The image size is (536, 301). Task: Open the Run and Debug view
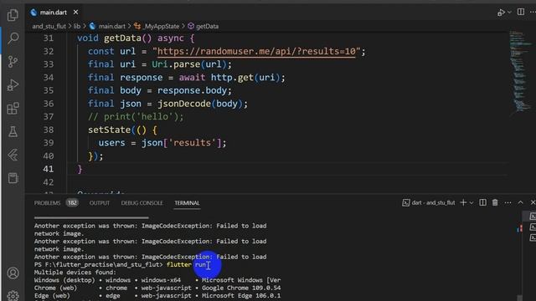click(x=13, y=84)
